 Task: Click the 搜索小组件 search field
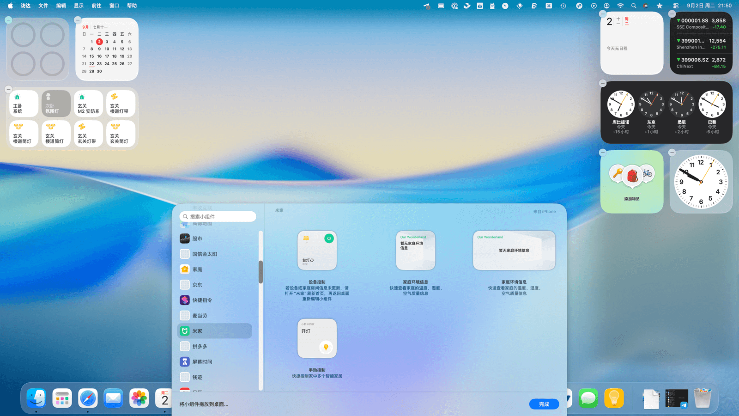(218, 216)
